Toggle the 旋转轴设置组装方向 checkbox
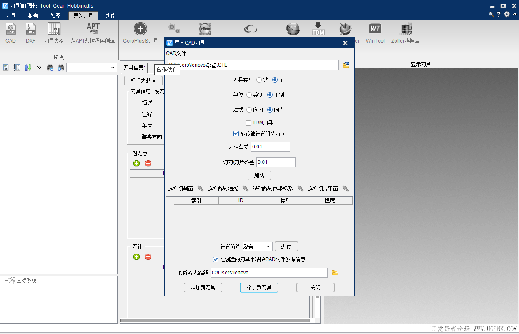Image resolution: width=519 pixels, height=334 pixels. [x=236, y=133]
